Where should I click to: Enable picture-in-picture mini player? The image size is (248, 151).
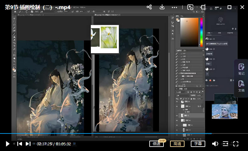(190, 7)
